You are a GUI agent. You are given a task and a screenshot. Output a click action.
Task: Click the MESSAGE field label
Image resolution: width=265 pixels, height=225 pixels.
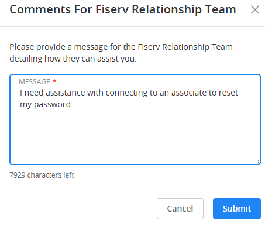[35, 81]
